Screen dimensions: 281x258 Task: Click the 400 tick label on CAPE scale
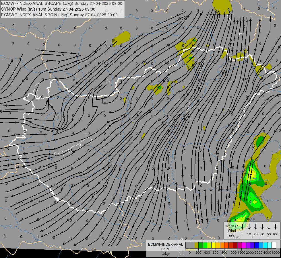[x=207, y=253]
